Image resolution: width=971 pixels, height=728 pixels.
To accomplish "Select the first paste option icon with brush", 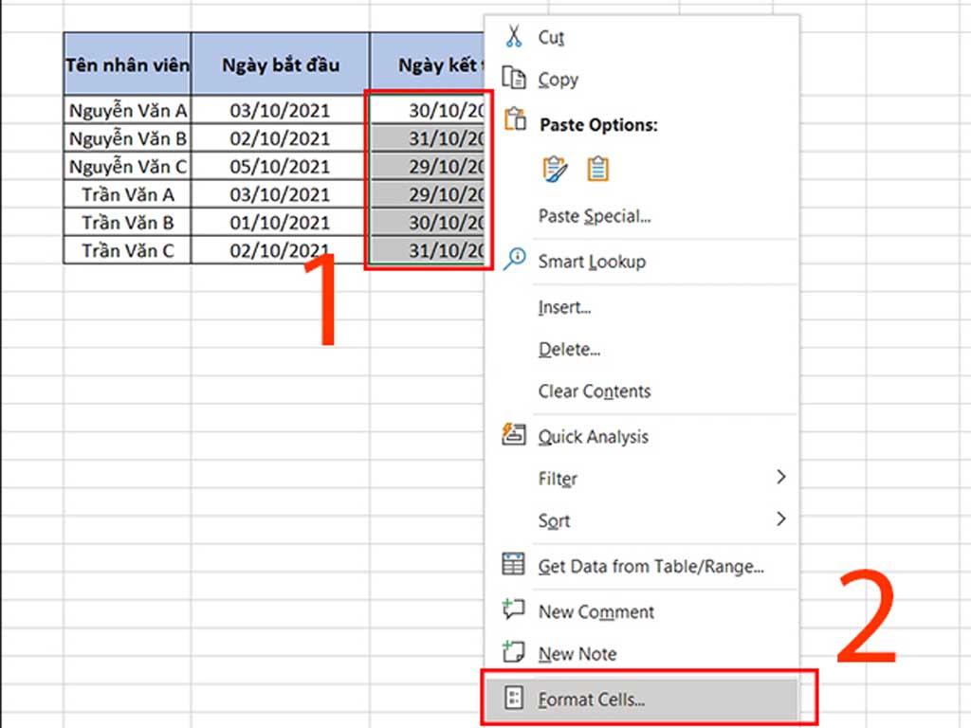I will 555,169.
